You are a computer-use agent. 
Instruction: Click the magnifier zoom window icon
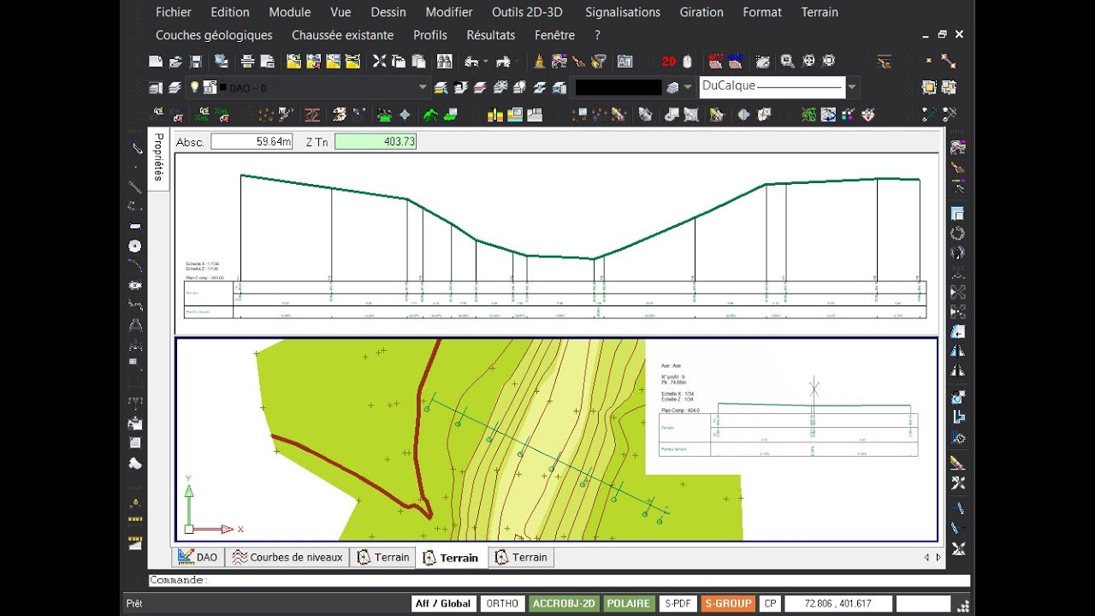click(x=787, y=62)
